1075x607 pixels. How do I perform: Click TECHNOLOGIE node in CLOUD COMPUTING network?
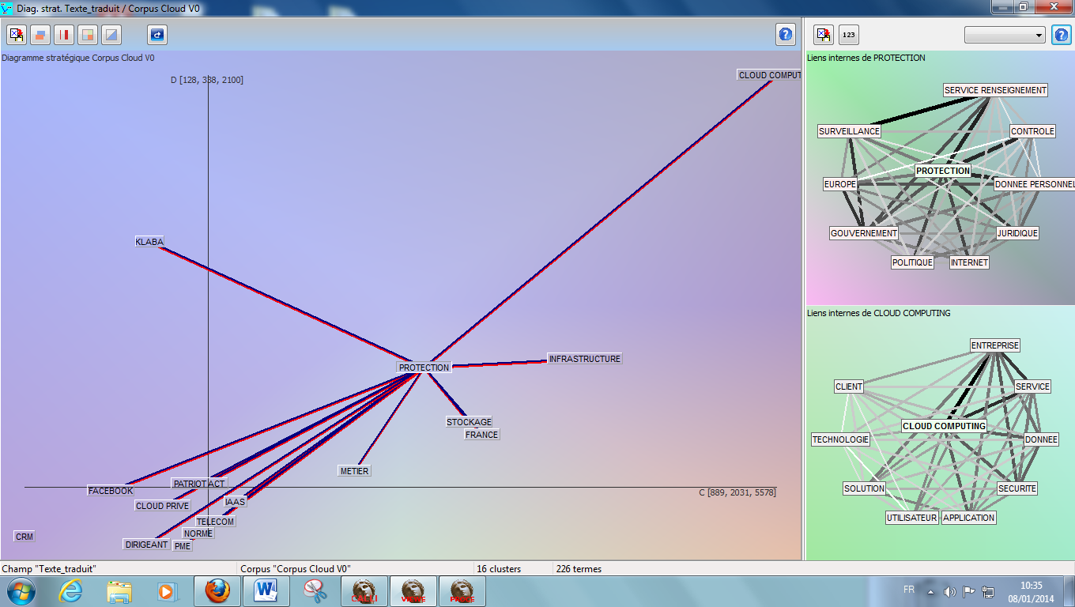[841, 439]
